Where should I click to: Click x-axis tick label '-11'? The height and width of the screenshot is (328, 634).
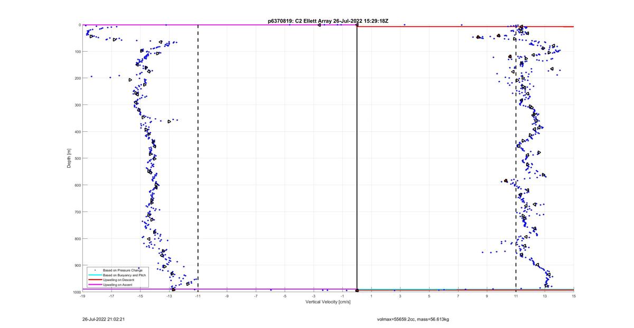198,296
